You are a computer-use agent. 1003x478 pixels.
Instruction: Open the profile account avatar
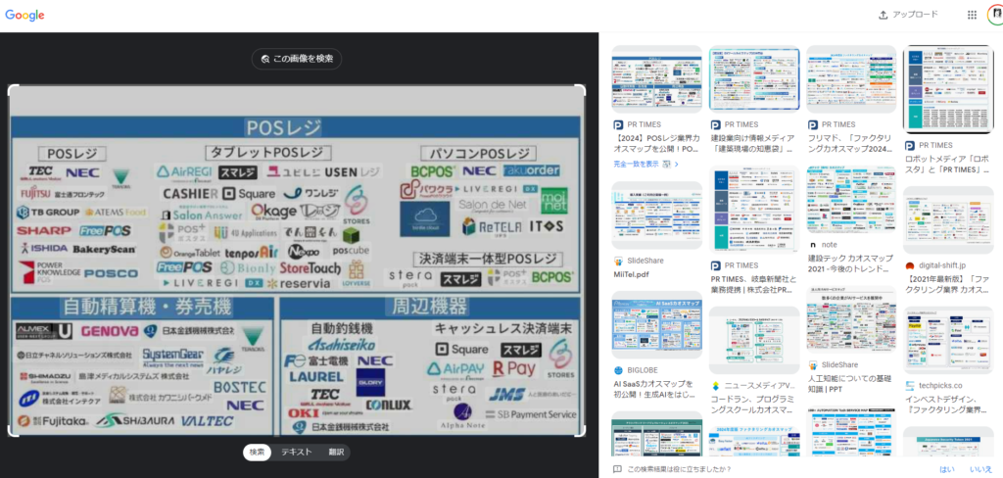(x=995, y=15)
